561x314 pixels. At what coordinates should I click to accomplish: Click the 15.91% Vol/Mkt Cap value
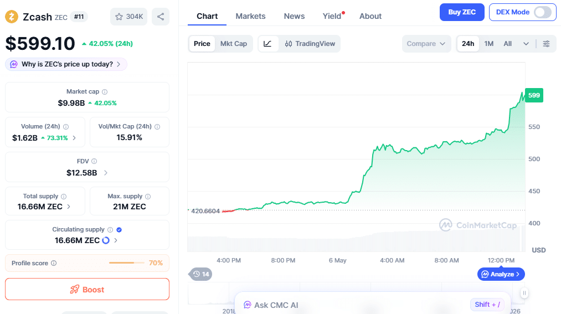129,138
